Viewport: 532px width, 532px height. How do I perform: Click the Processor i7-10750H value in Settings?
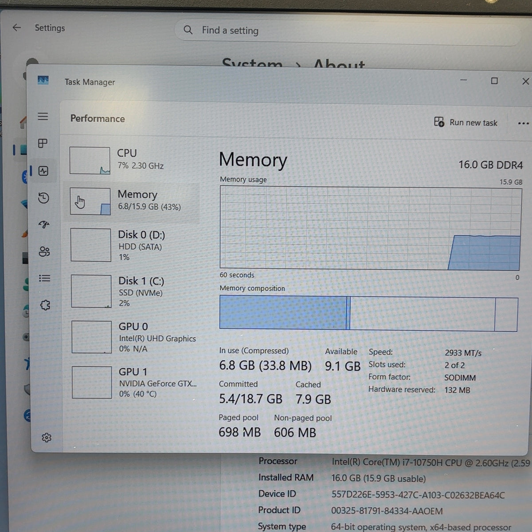click(x=430, y=462)
